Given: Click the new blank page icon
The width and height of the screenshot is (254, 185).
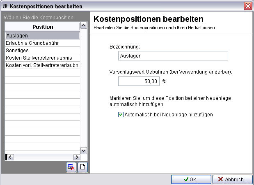Looking at the screenshot, I should [x=82, y=167].
